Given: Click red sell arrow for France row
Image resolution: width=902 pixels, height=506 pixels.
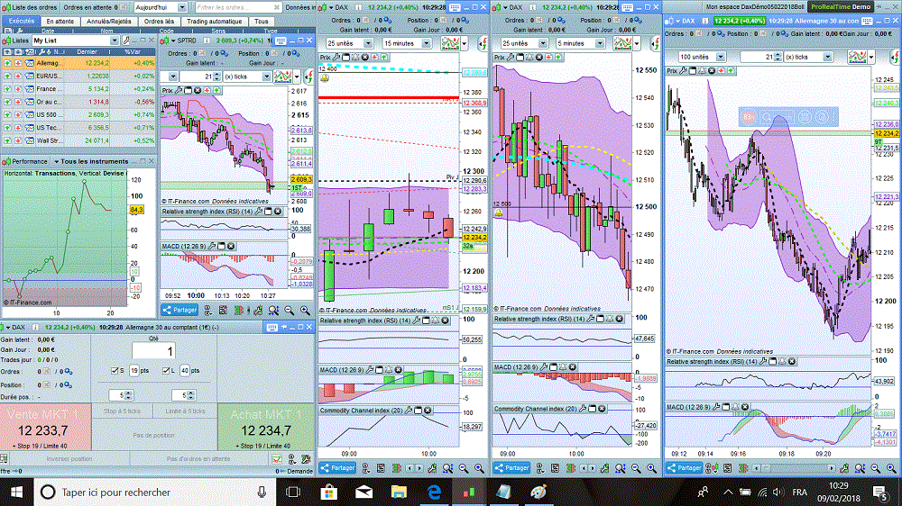Looking at the screenshot, I should 18,89.
